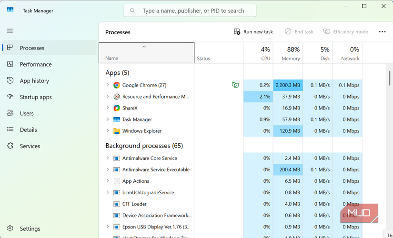Switch to the Performance page
Viewport: 393px width, 238px height.
(36, 64)
